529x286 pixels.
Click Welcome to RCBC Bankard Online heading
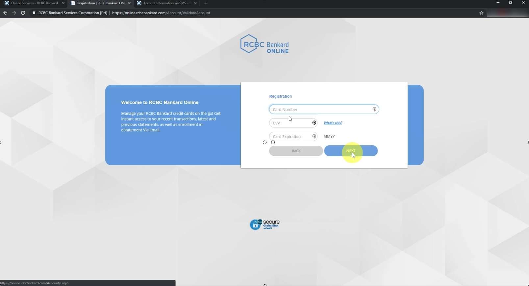[x=160, y=102]
